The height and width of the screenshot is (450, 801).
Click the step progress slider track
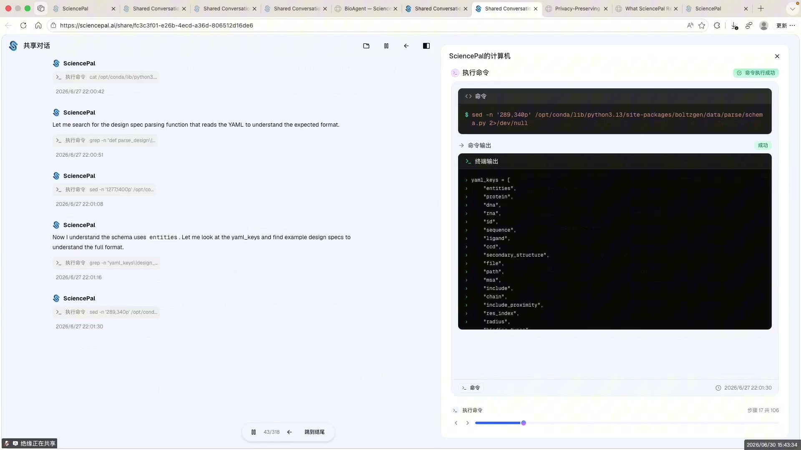click(x=627, y=423)
